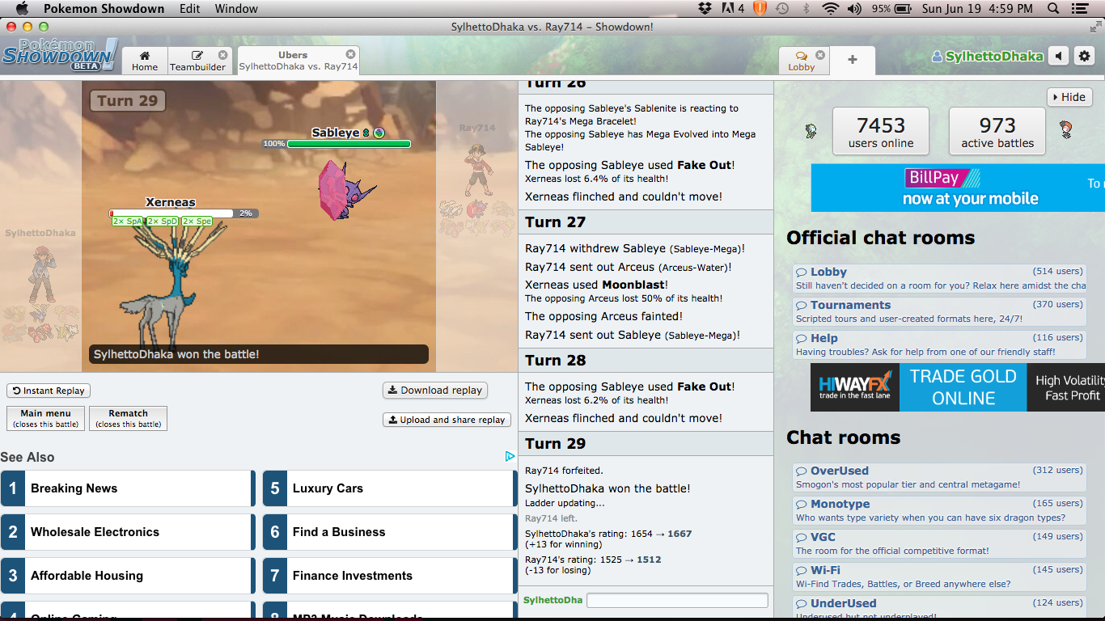Open the Find a Business ad link
Image resolution: width=1105 pixels, height=621 pixels.
(x=389, y=532)
